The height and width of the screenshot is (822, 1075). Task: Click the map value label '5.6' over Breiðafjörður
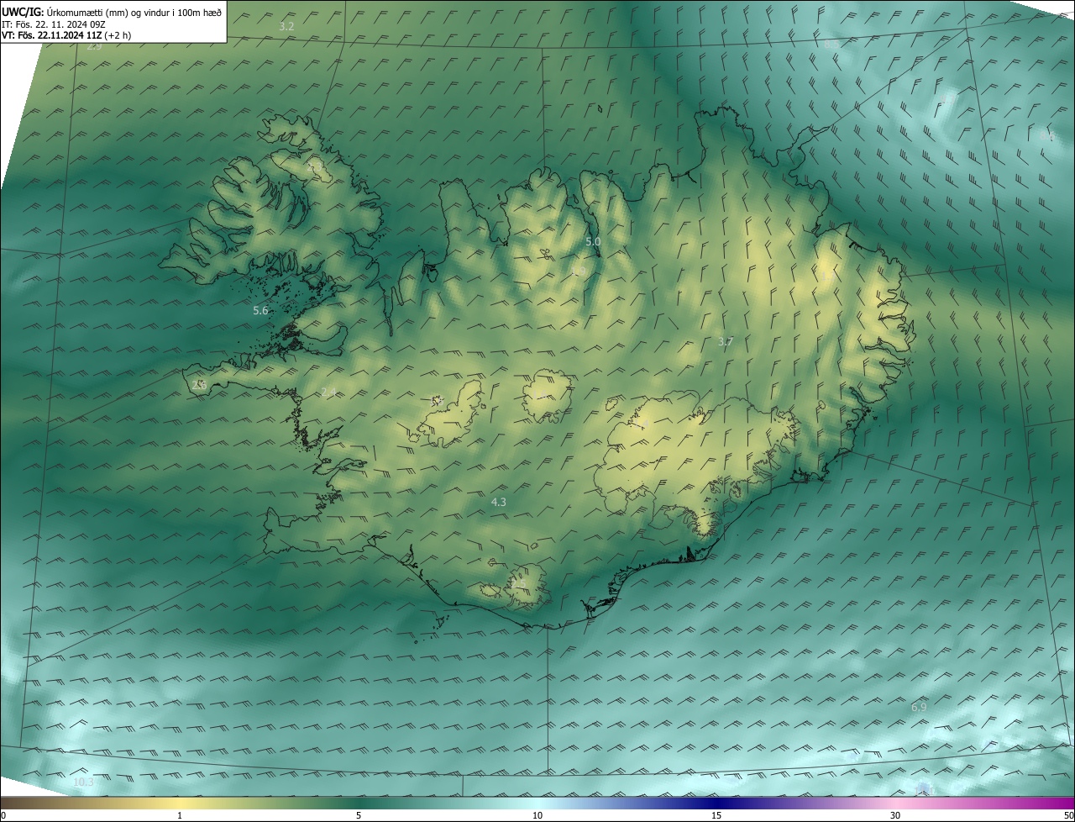click(x=260, y=310)
